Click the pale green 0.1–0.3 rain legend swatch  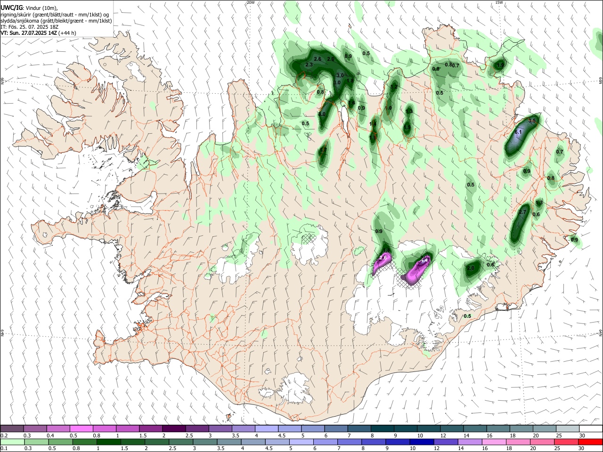[12, 442]
